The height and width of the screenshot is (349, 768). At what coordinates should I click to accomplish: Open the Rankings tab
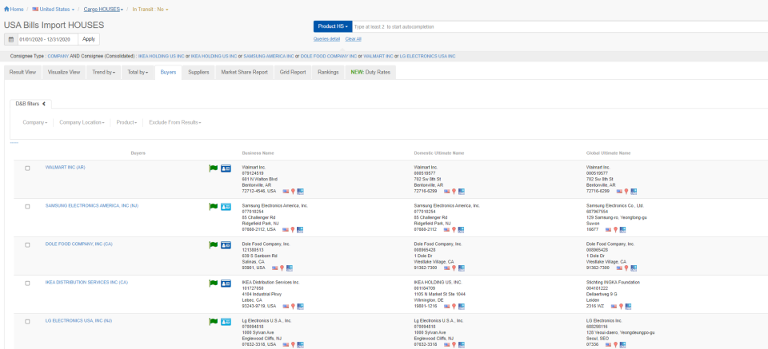(x=328, y=73)
